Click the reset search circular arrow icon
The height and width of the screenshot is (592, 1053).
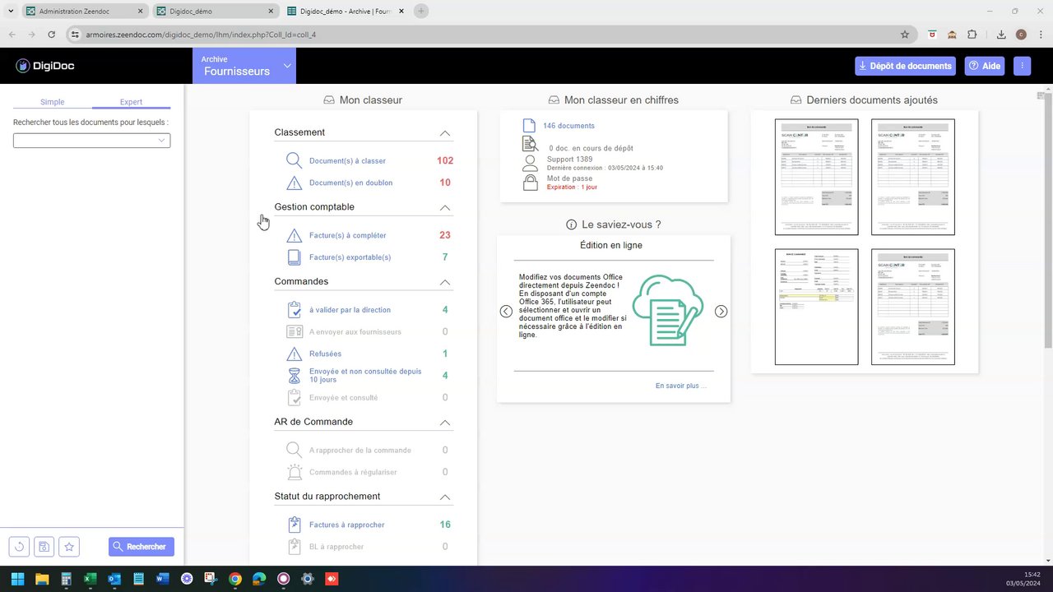[19, 547]
